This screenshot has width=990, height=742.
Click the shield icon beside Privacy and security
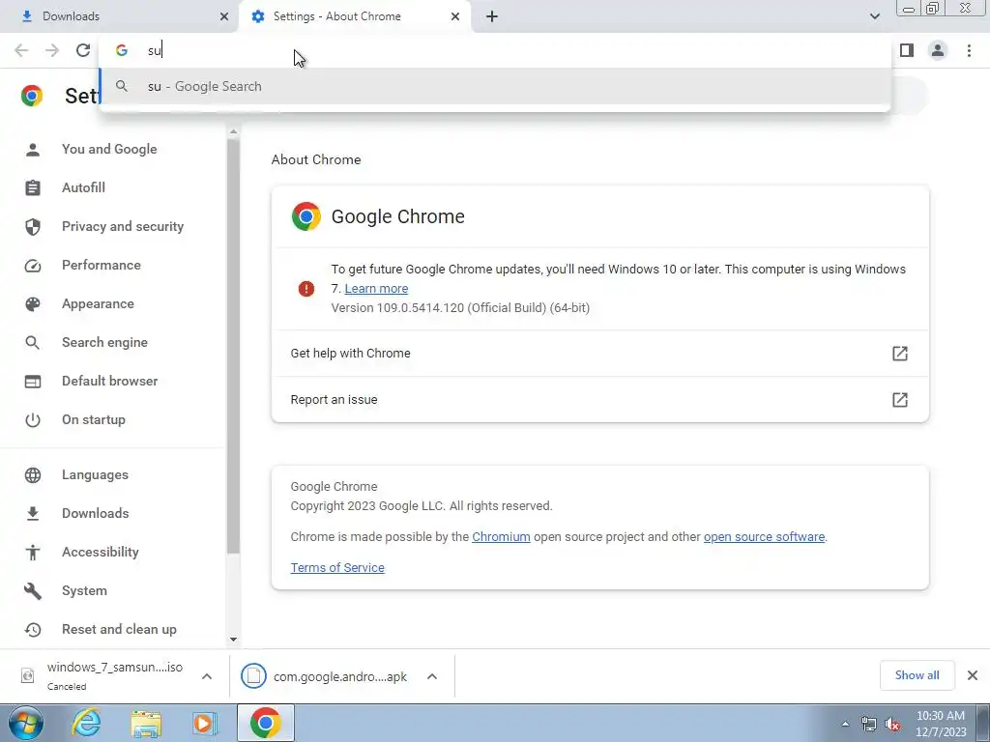[x=33, y=226]
